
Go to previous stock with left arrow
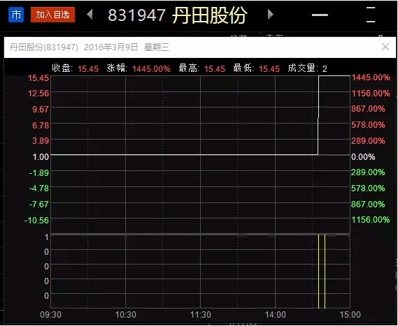tap(90, 15)
